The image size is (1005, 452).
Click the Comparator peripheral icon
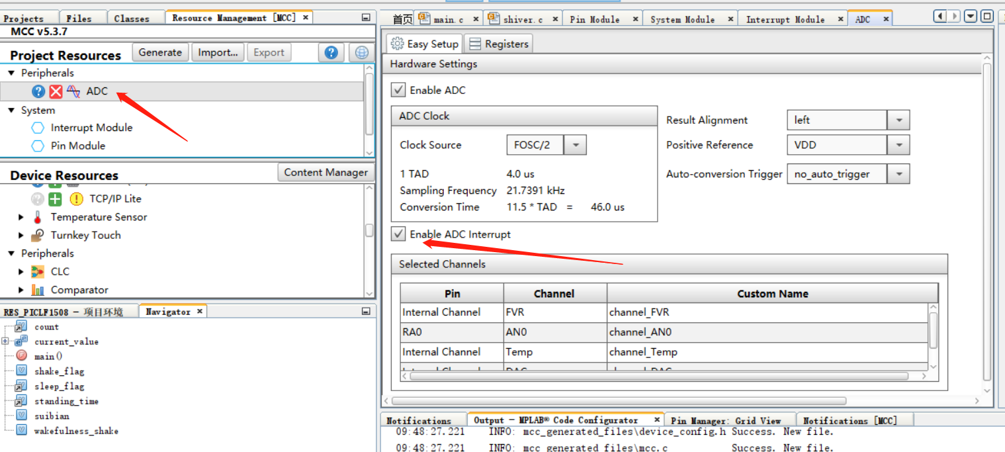pyautogui.click(x=38, y=289)
